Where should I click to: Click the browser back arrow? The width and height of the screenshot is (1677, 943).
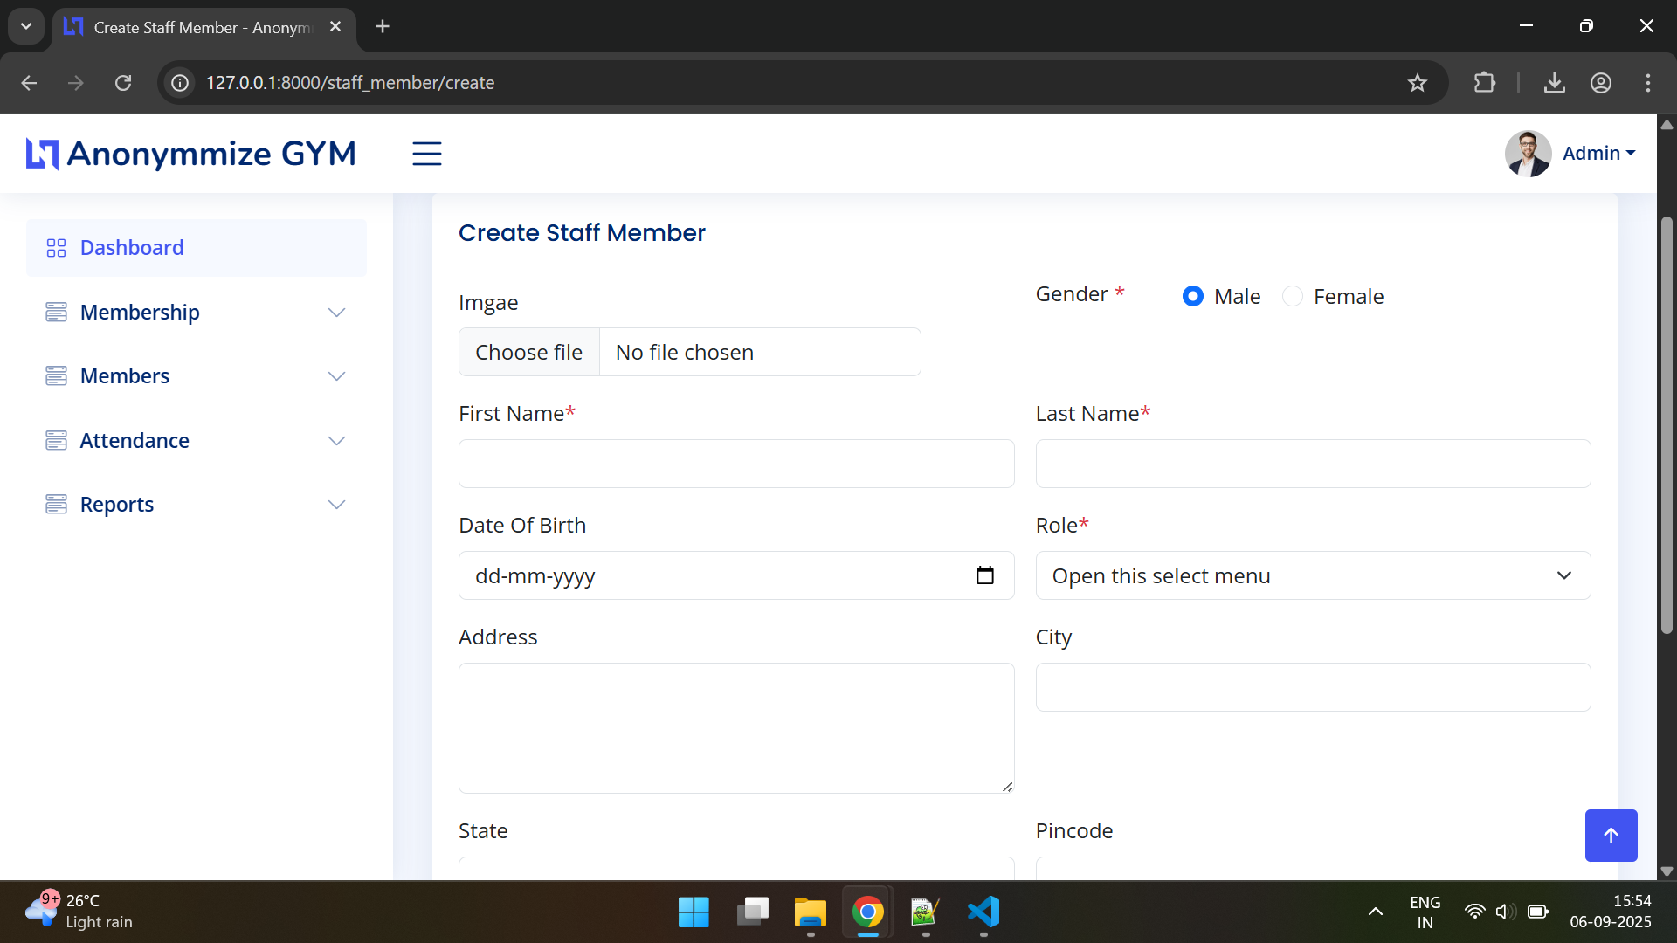pyautogui.click(x=29, y=83)
